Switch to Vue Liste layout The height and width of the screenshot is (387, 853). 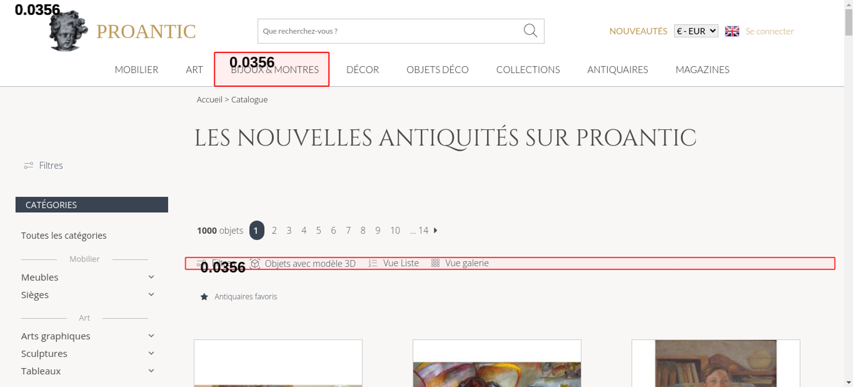point(394,263)
